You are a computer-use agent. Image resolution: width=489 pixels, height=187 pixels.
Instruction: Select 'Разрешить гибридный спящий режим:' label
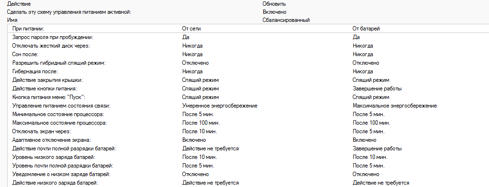tap(59, 63)
